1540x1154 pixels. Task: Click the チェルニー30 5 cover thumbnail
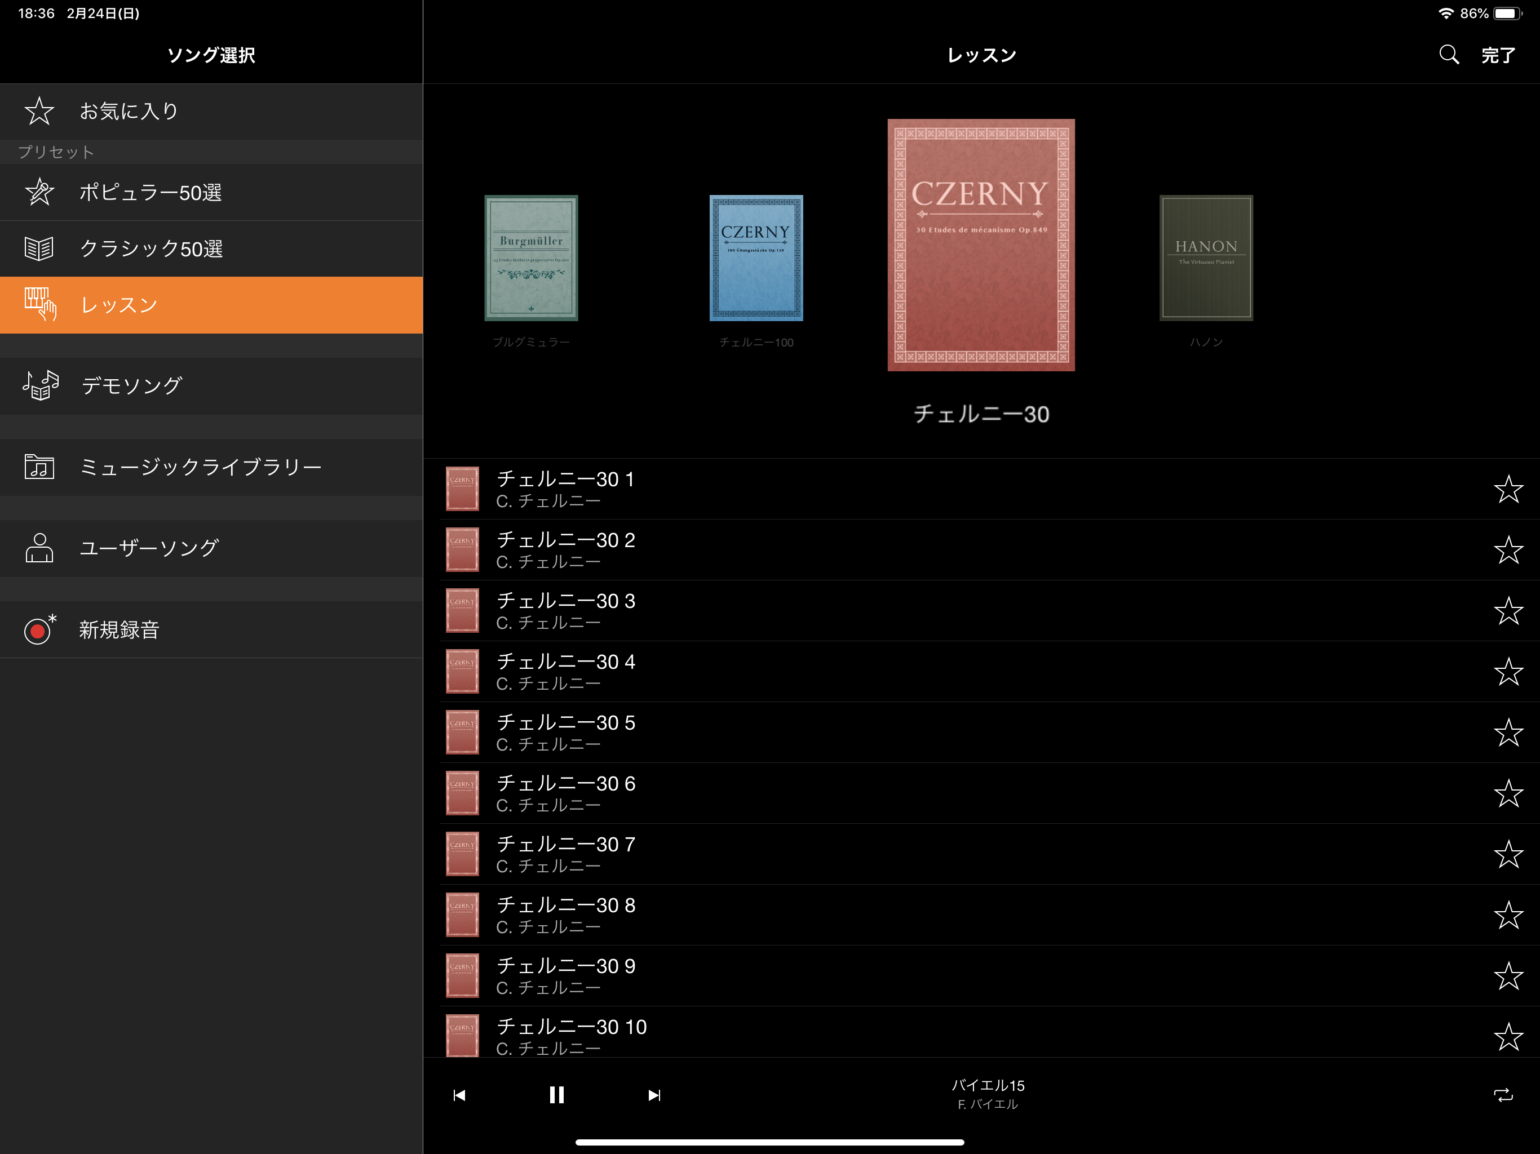coord(462,732)
